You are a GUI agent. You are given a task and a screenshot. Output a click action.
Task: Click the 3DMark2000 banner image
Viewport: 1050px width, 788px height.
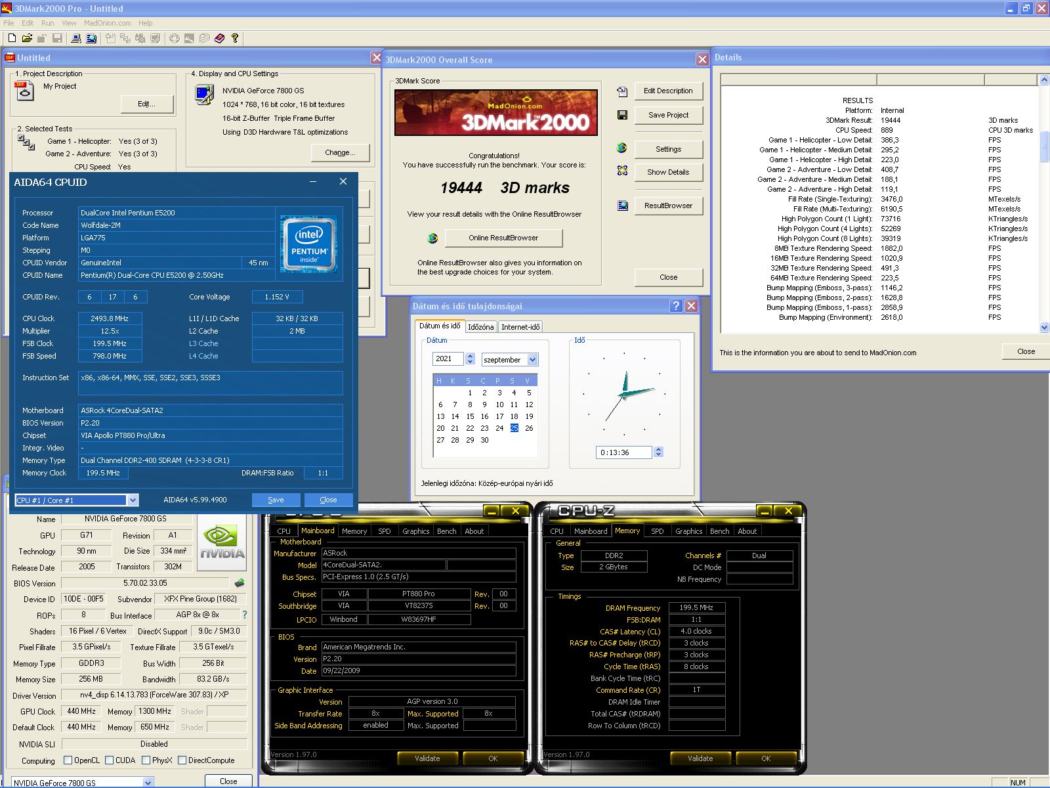tap(496, 112)
